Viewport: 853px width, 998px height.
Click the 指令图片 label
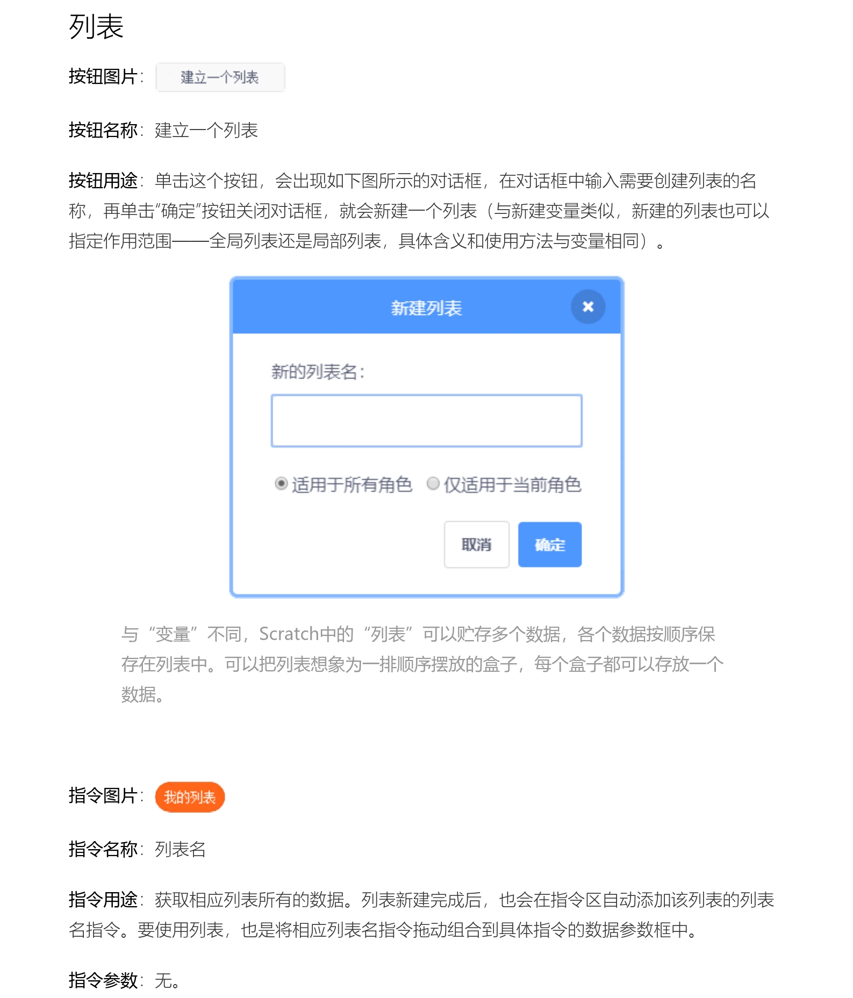pyautogui.click(x=103, y=795)
